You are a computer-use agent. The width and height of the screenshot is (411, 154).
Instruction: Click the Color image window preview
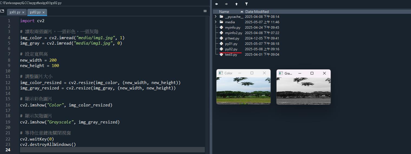[x=243, y=91]
